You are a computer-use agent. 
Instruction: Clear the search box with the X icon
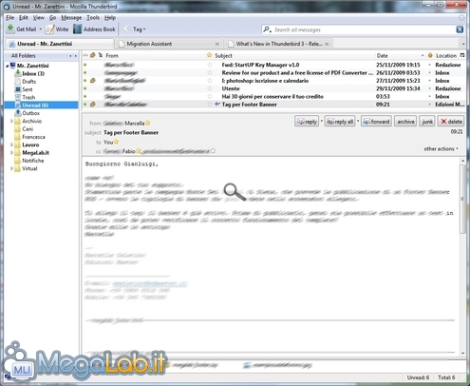click(x=460, y=29)
